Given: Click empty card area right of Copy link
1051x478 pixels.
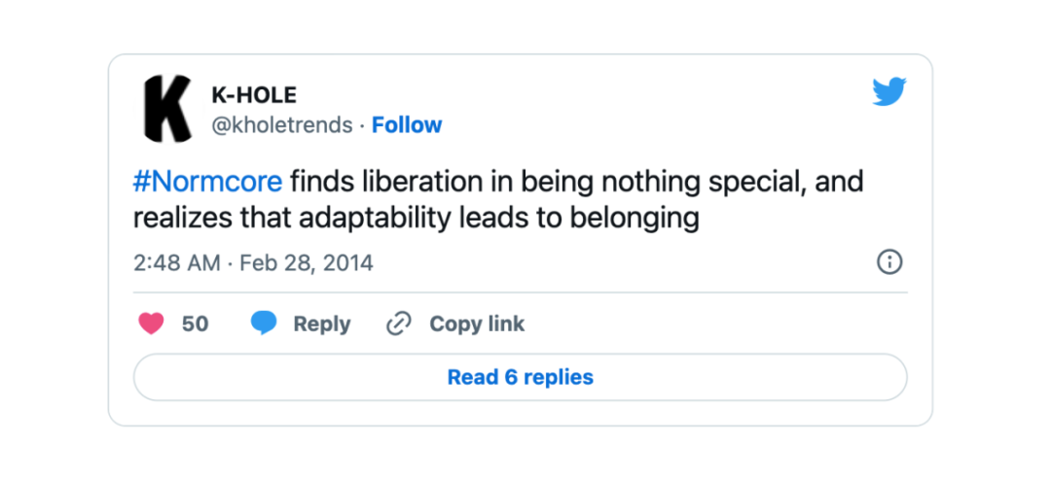Looking at the screenshot, I should [x=716, y=324].
